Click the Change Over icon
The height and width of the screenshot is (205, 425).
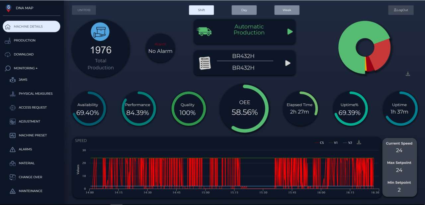point(13,177)
